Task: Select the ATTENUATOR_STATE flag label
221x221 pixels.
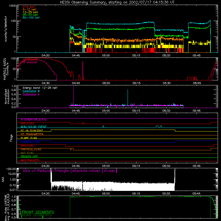Action: coord(33,120)
